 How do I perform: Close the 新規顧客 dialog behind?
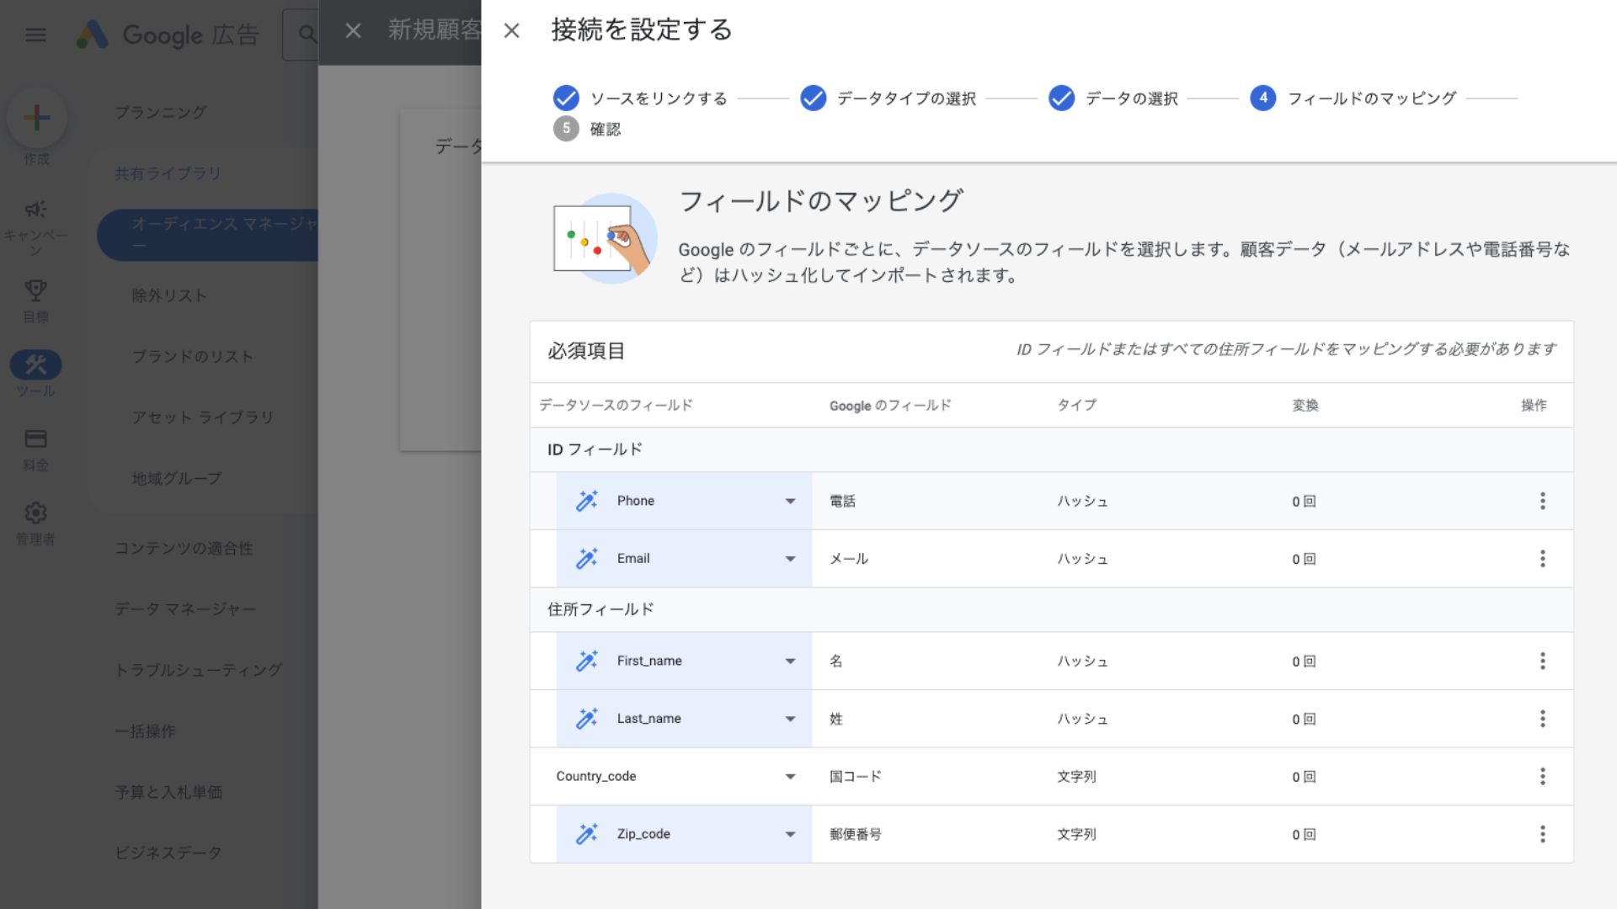[353, 31]
